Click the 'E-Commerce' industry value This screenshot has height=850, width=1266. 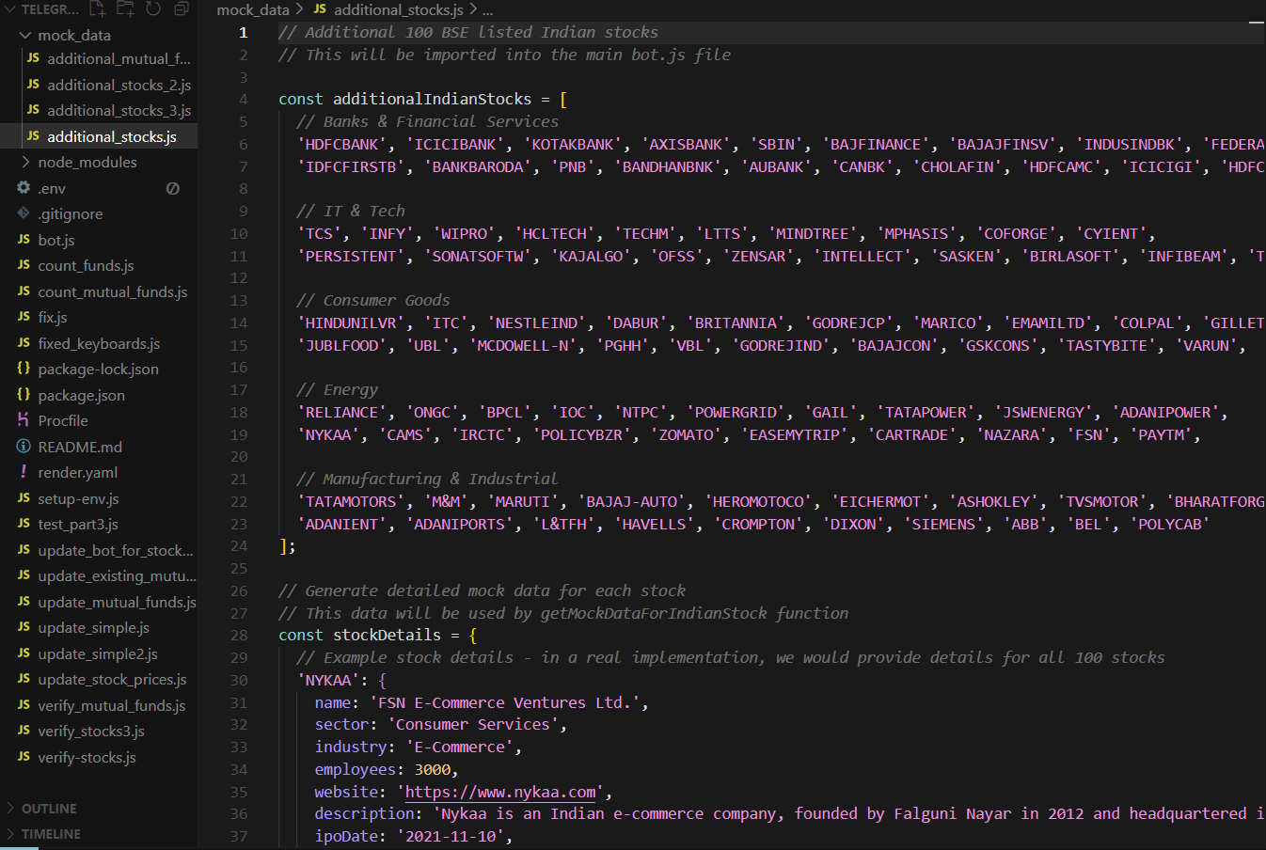(x=460, y=747)
